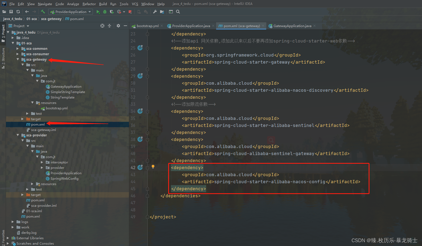Expand the interceptor package
Screen dimensions: 422x246
tap(42, 162)
